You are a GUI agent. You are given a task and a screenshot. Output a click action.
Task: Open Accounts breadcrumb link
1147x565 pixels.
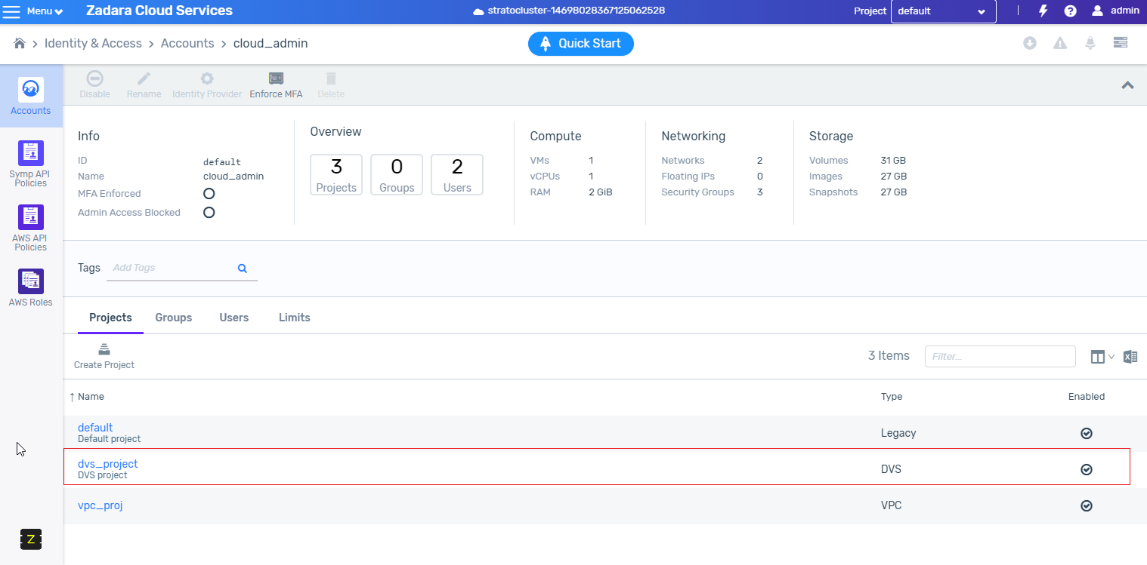(187, 44)
